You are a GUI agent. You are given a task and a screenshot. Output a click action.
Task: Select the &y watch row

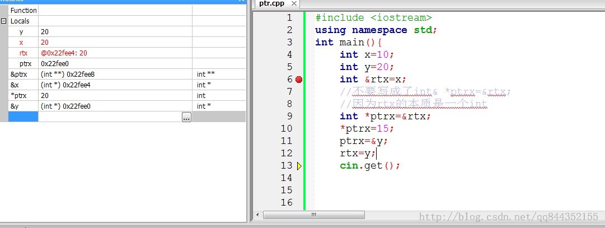(x=127, y=106)
